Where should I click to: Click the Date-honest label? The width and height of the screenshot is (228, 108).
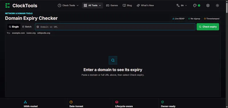(76, 106)
